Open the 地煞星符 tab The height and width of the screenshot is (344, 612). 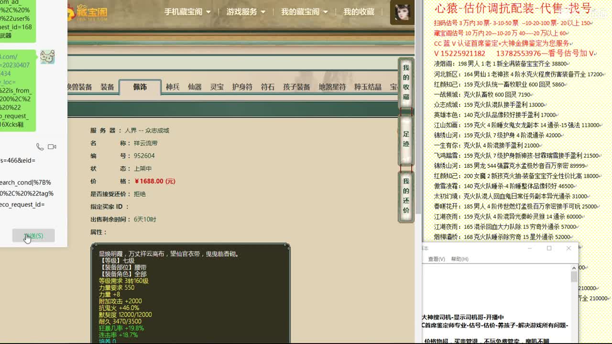tap(332, 87)
